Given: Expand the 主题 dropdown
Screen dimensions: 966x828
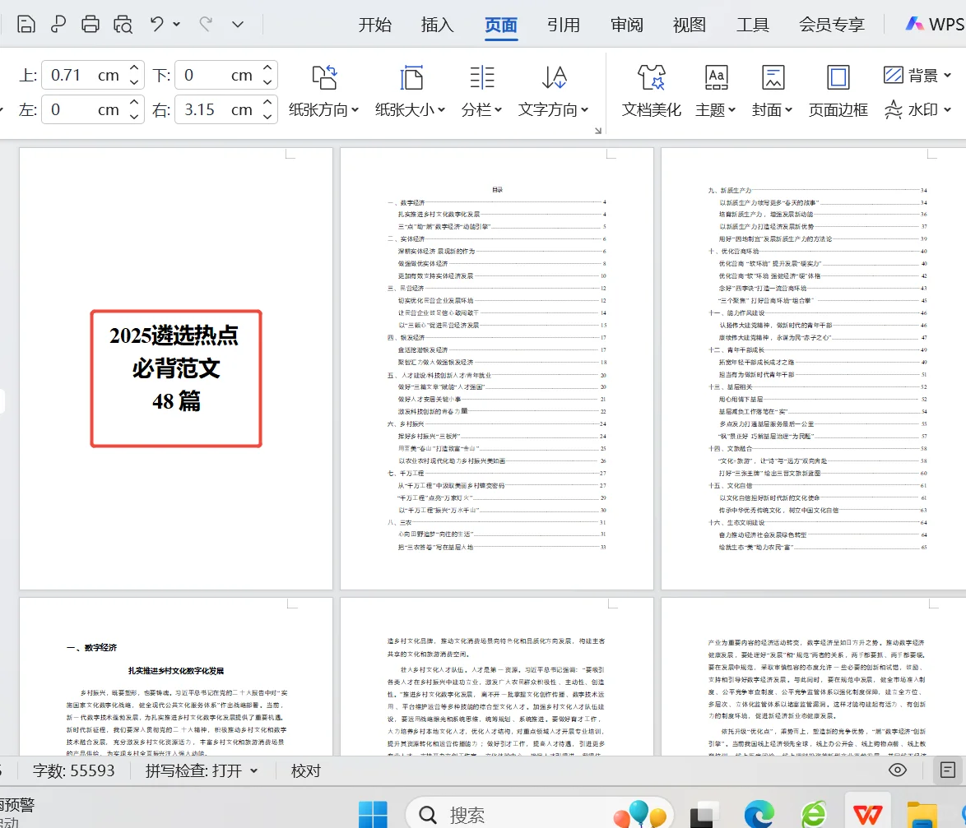Looking at the screenshot, I should pyautogui.click(x=731, y=110).
